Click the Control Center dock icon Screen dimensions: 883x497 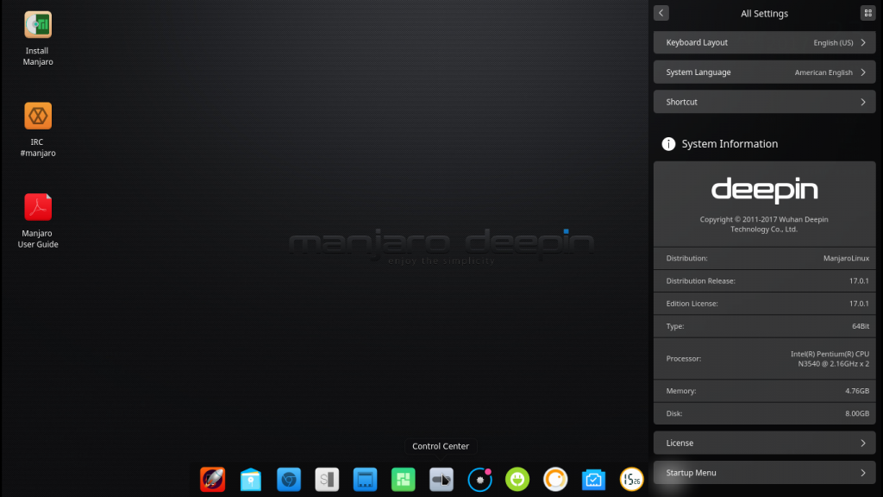tap(441, 479)
